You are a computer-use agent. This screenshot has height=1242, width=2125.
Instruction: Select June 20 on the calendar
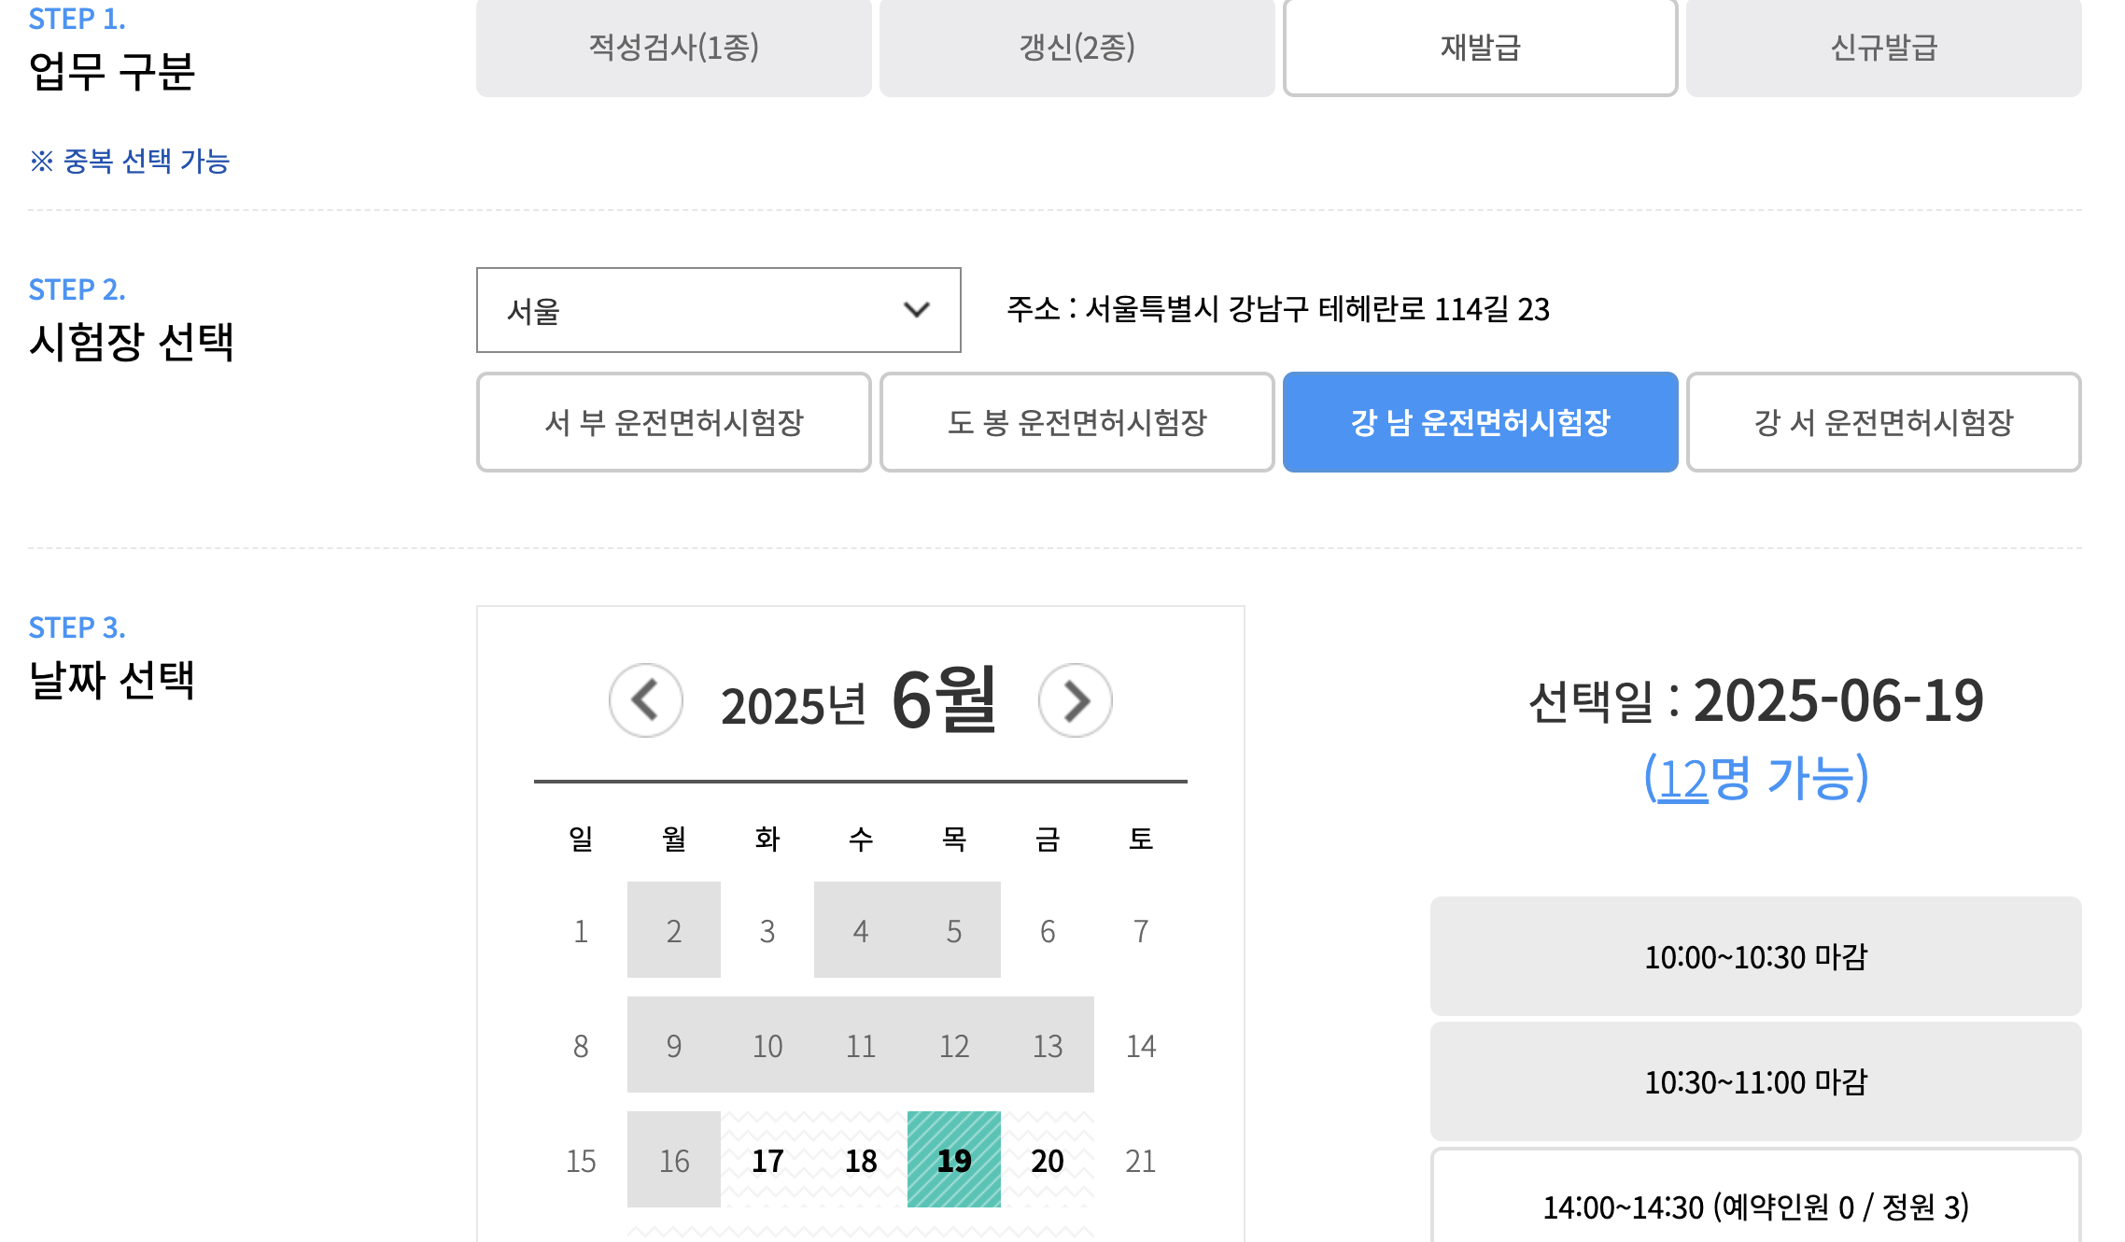click(x=1047, y=1161)
